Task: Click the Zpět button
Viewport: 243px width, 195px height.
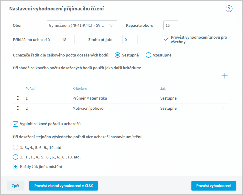Action: click(16, 186)
